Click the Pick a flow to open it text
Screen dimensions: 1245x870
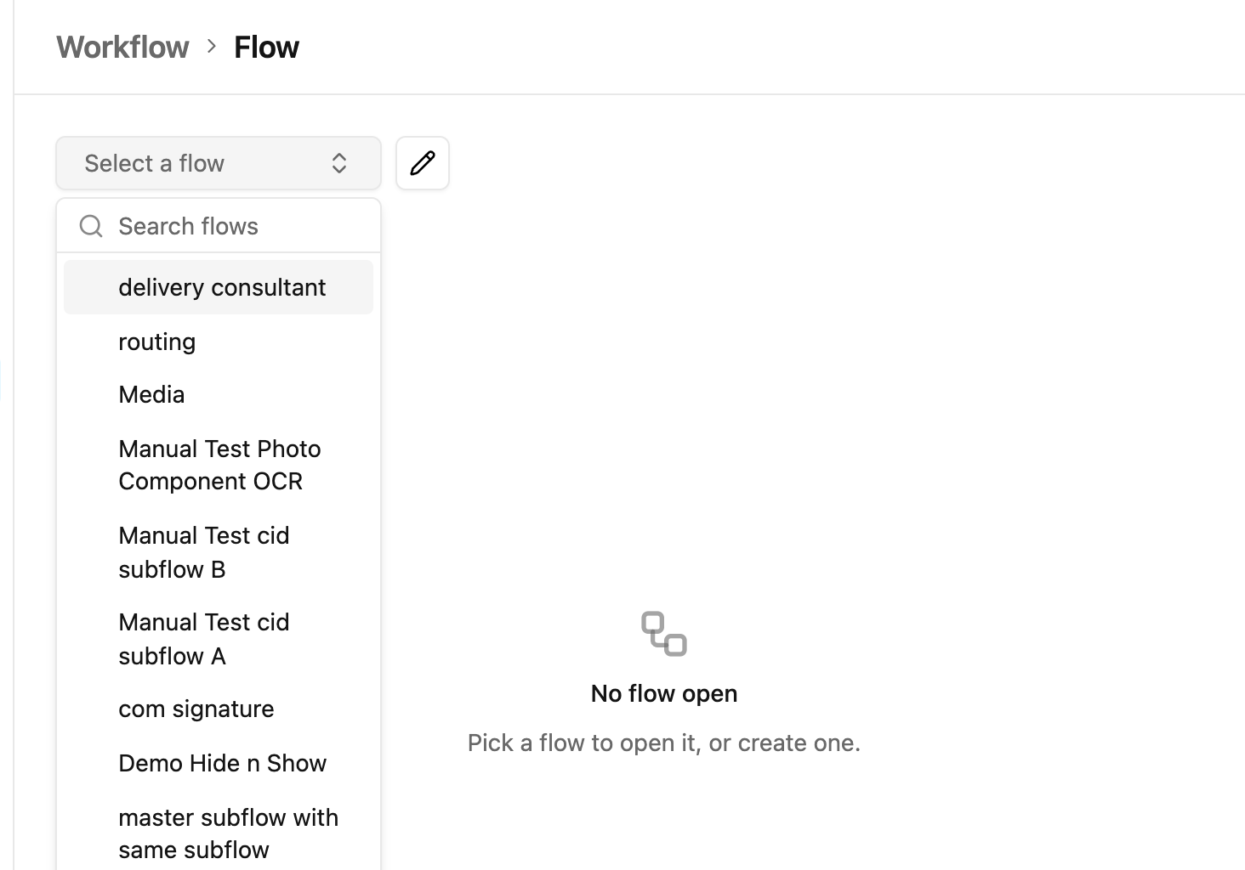tap(664, 743)
